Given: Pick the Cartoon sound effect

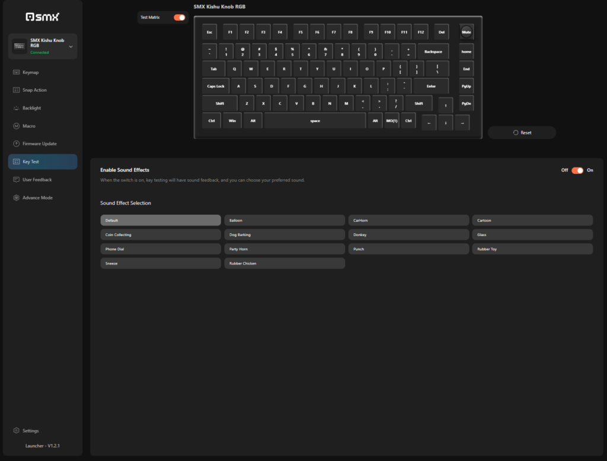Looking at the screenshot, I should click(x=532, y=220).
